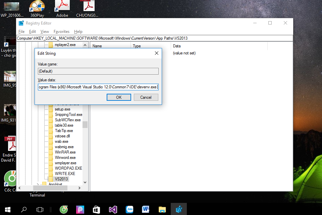Click inside the Value data field
The height and width of the screenshot is (215, 322).
point(98,87)
